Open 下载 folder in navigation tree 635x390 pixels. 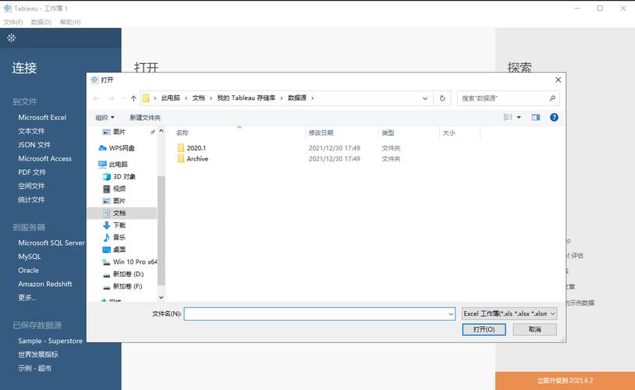tap(114, 225)
